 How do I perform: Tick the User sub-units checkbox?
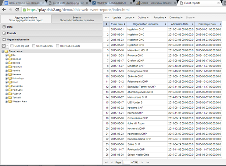point(34,46)
